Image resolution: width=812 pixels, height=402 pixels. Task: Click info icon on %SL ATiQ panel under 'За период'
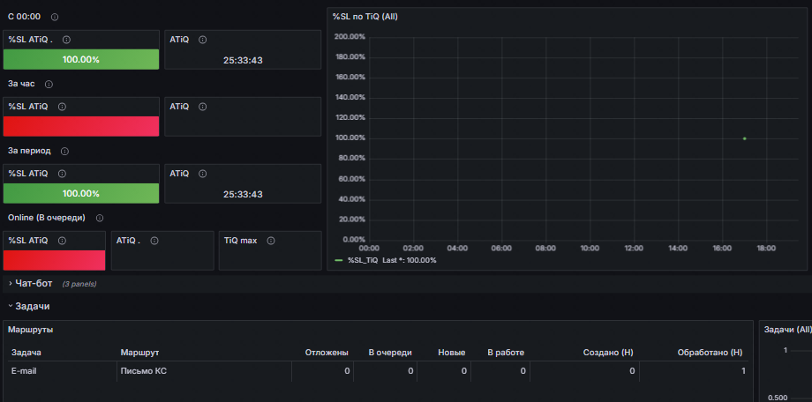(62, 174)
